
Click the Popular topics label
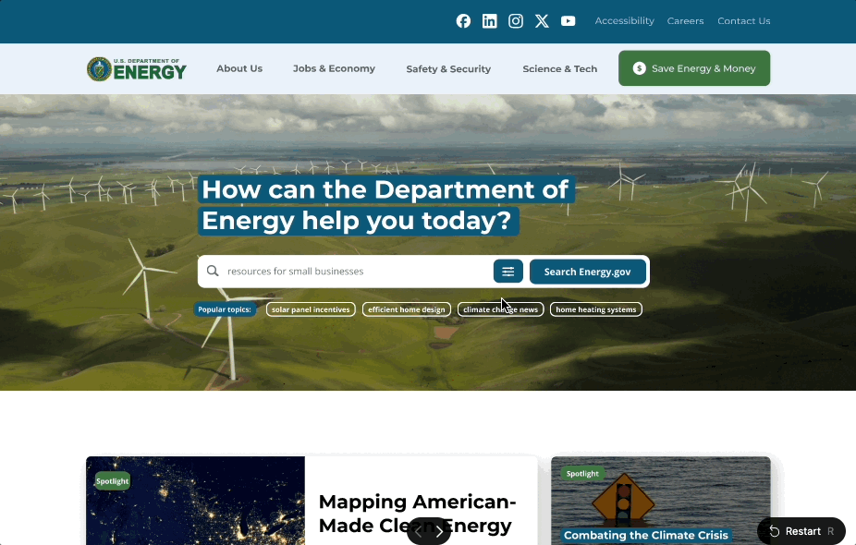tap(225, 309)
